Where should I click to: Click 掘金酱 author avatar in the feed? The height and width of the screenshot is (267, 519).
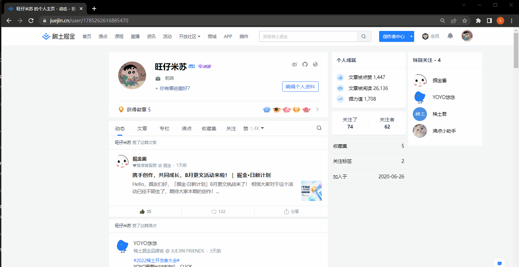[x=123, y=162]
